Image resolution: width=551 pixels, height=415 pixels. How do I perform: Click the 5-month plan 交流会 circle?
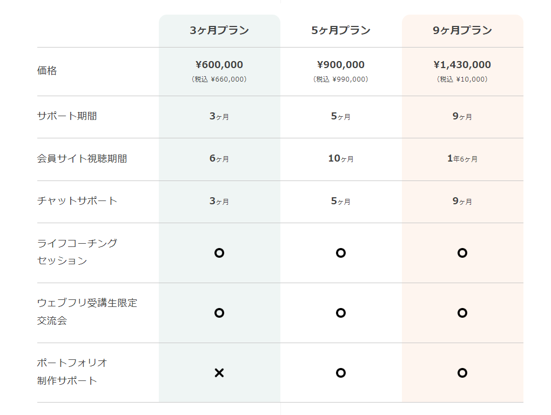(x=340, y=313)
